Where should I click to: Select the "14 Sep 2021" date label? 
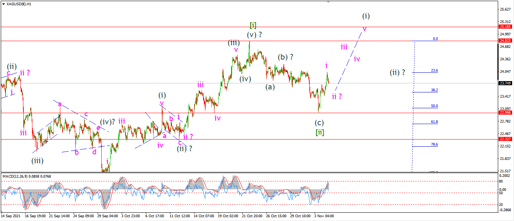pos(10,216)
